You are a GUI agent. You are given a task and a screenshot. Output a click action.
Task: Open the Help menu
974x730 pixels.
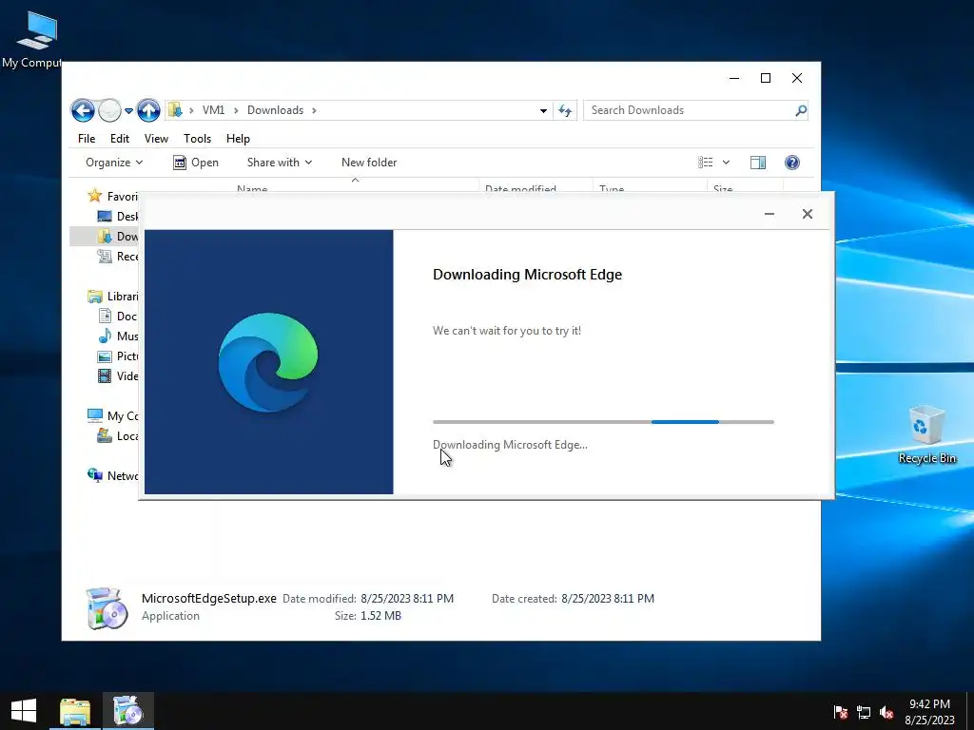(238, 139)
